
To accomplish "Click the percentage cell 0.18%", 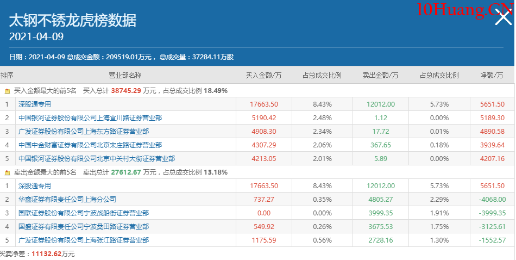I will click(x=439, y=145).
